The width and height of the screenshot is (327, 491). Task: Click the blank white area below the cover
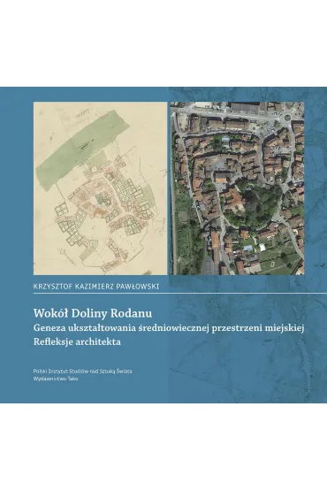163,447
